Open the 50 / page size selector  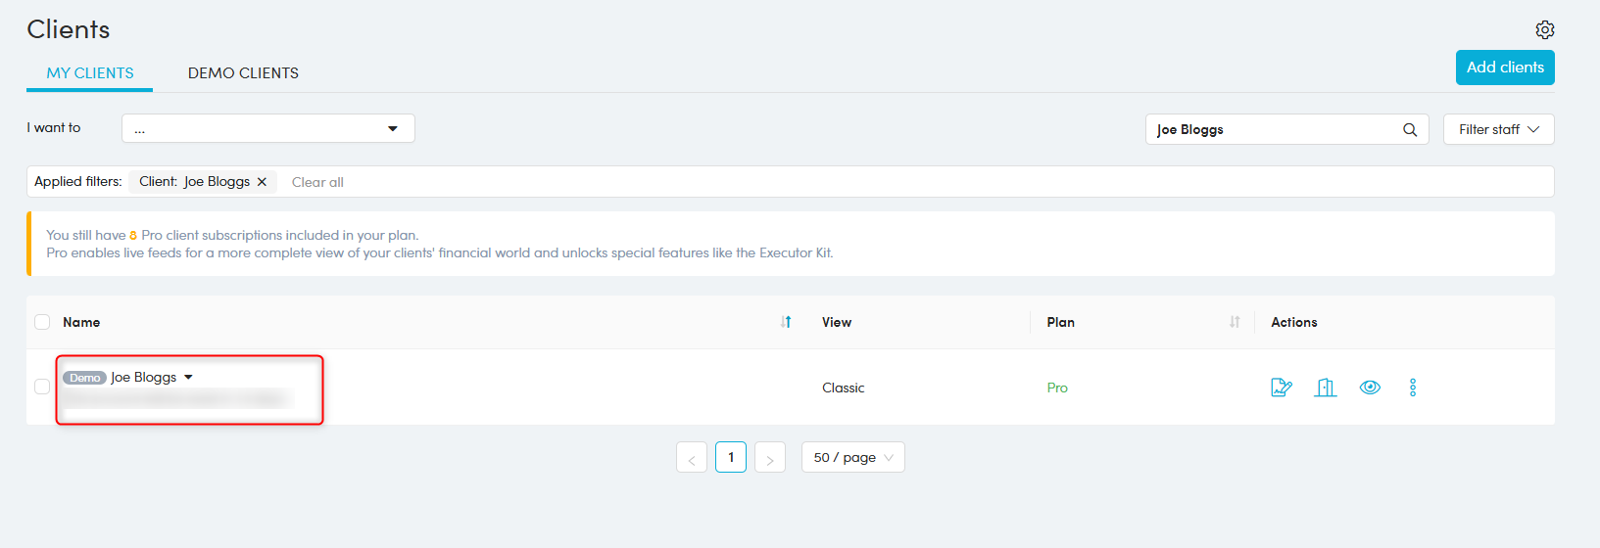[852, 457]
